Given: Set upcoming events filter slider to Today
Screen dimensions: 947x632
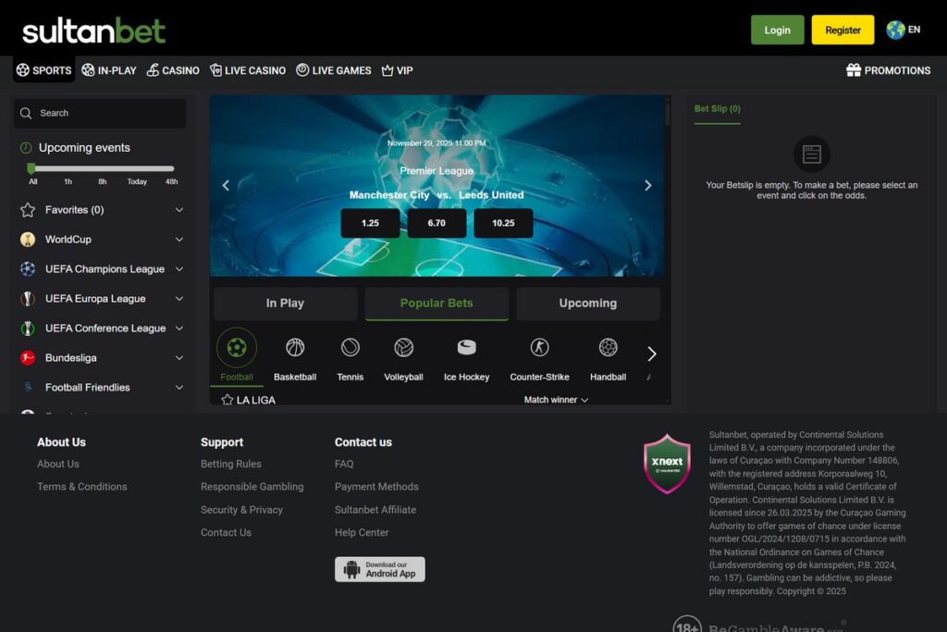Looking at the screenshot, I should (x=136, y=169).
